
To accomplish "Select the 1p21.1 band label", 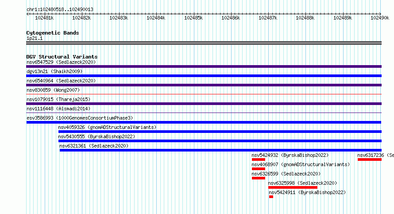I will [35, 38].
